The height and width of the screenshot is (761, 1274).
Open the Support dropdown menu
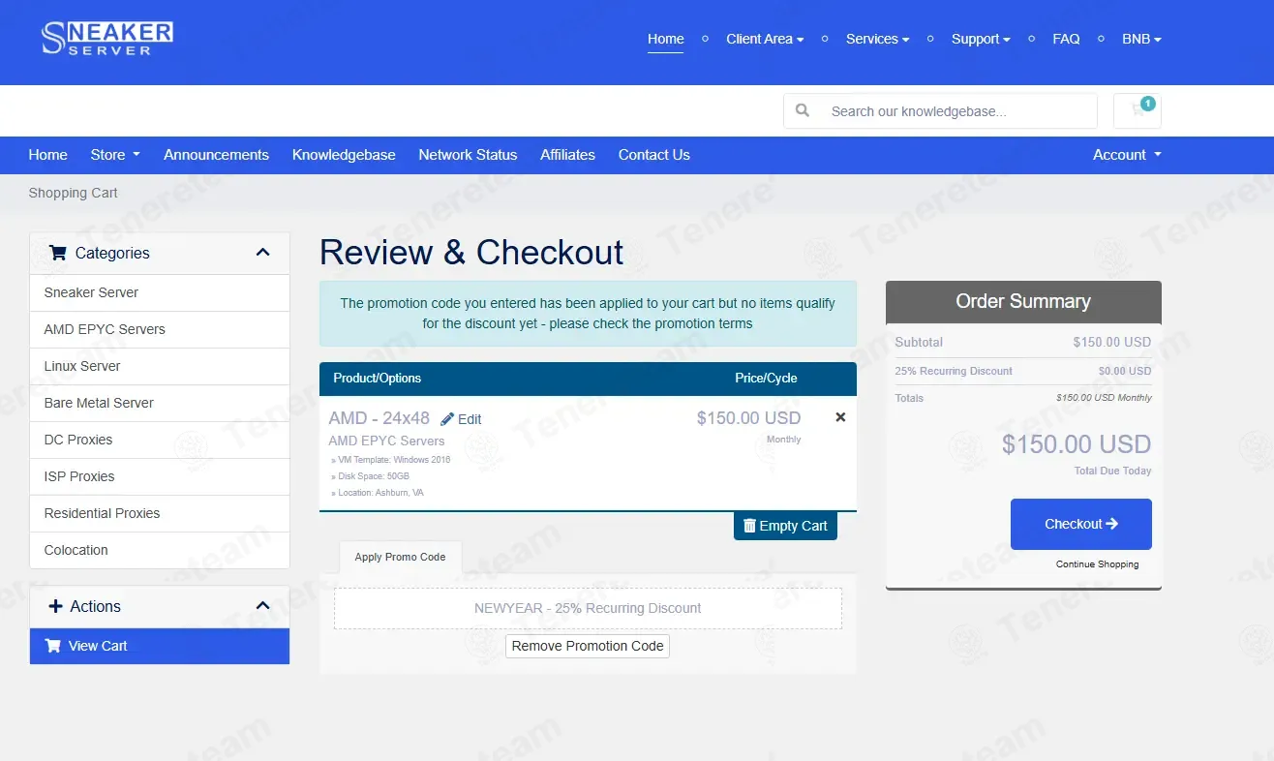[981, 39]
